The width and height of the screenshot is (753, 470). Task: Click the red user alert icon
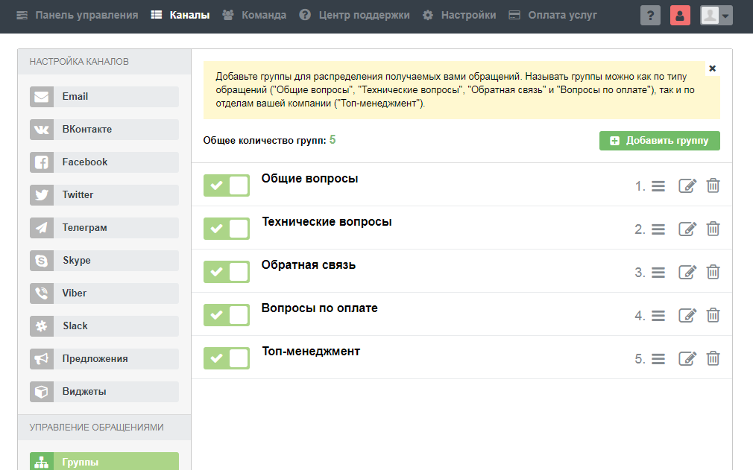point(680,15)
